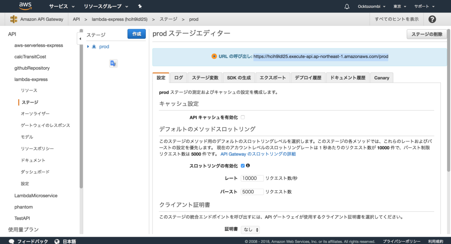
Task: Click すべてのヒントを表示 button
Action: [396, 19]
